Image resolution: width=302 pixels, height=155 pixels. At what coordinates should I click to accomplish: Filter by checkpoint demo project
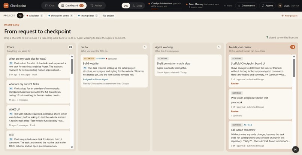coord(60,16)
